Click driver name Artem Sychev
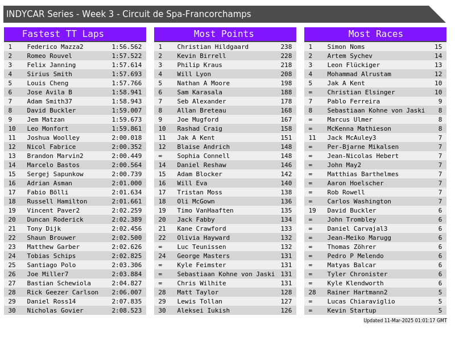The image size is (455, 341). (350, 56)
